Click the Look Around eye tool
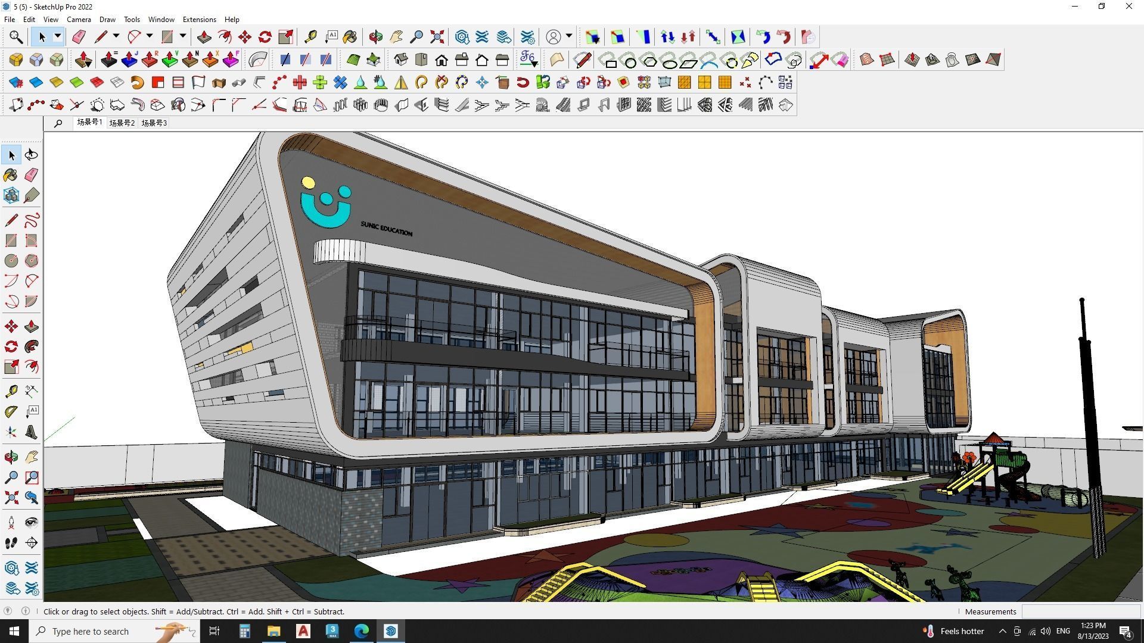The width and height of the screenshot is (1144, 643). pyautogui.click(x=32, y=523)
